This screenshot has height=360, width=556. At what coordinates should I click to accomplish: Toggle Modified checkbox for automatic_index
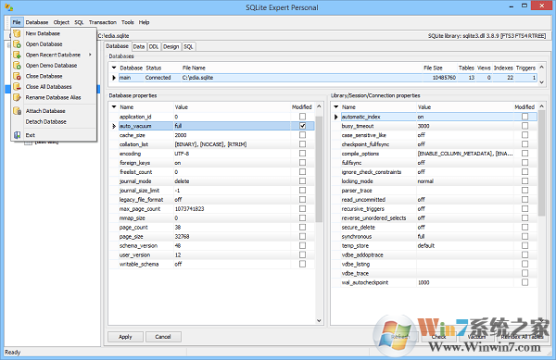pyautogui.click(x=524, y=117)
